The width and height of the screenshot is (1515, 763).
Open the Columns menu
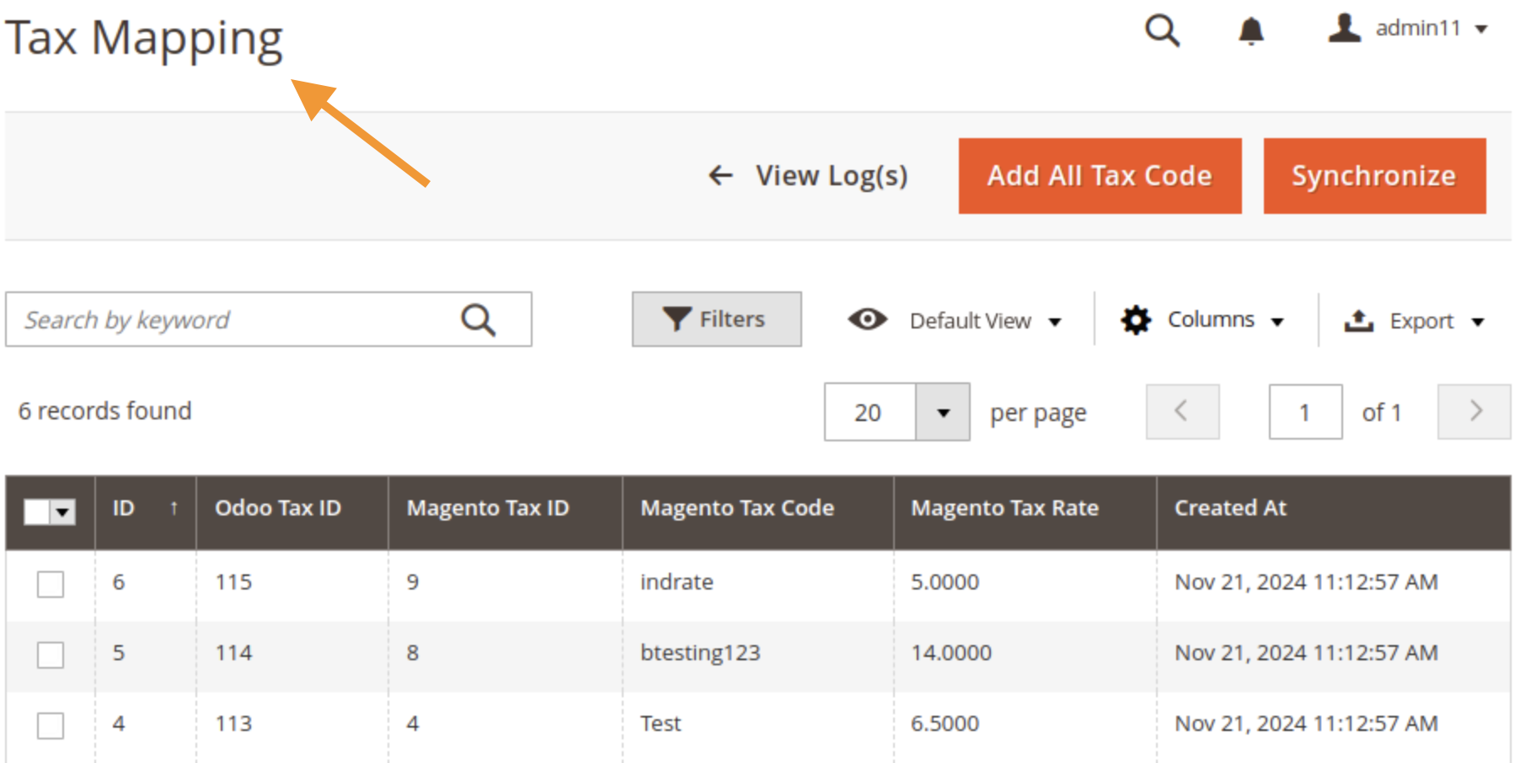1211,319
